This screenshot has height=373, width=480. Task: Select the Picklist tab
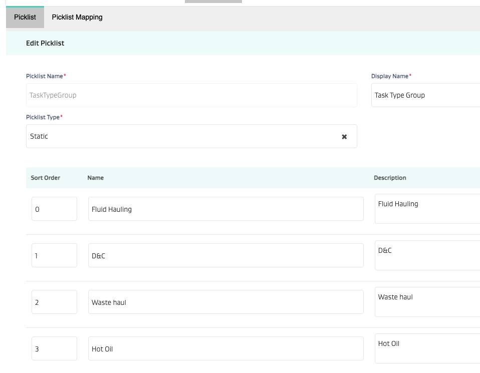[25, 17]
